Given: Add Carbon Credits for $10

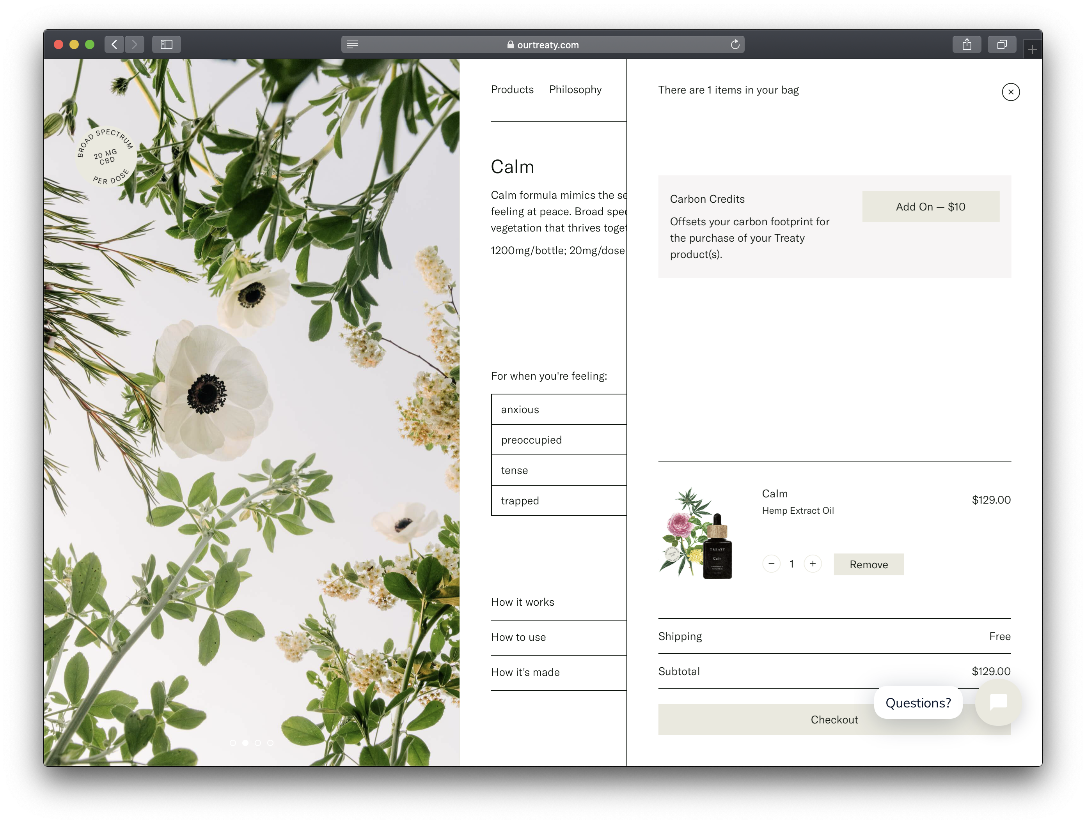Looking at the screenshot, I should coord(930,207).
